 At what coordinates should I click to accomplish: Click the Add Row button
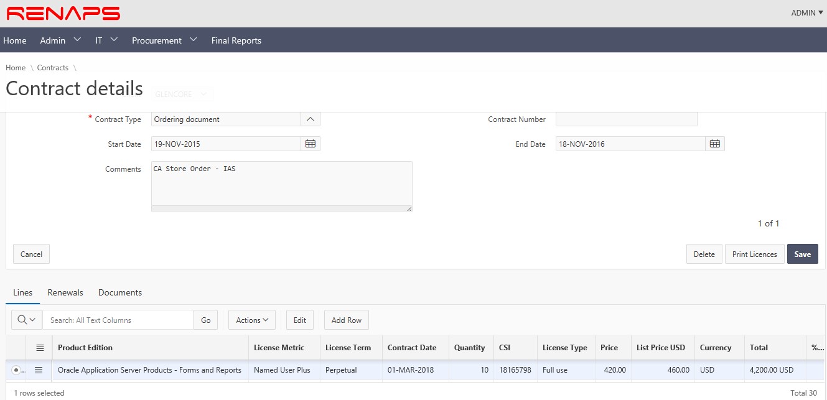[347, 320]
